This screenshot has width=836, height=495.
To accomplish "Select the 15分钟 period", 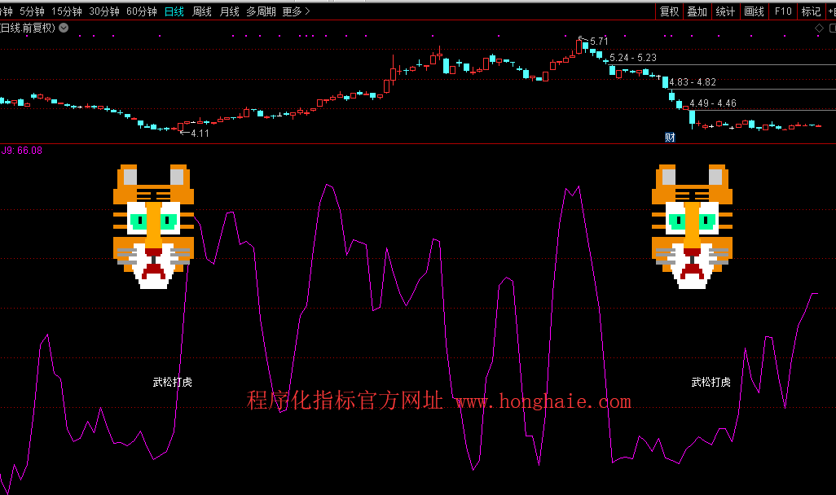I will 66,11.
